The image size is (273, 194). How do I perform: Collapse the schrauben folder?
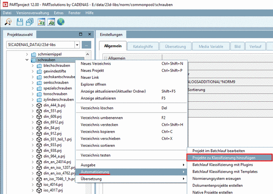click(x=27, y=60)
